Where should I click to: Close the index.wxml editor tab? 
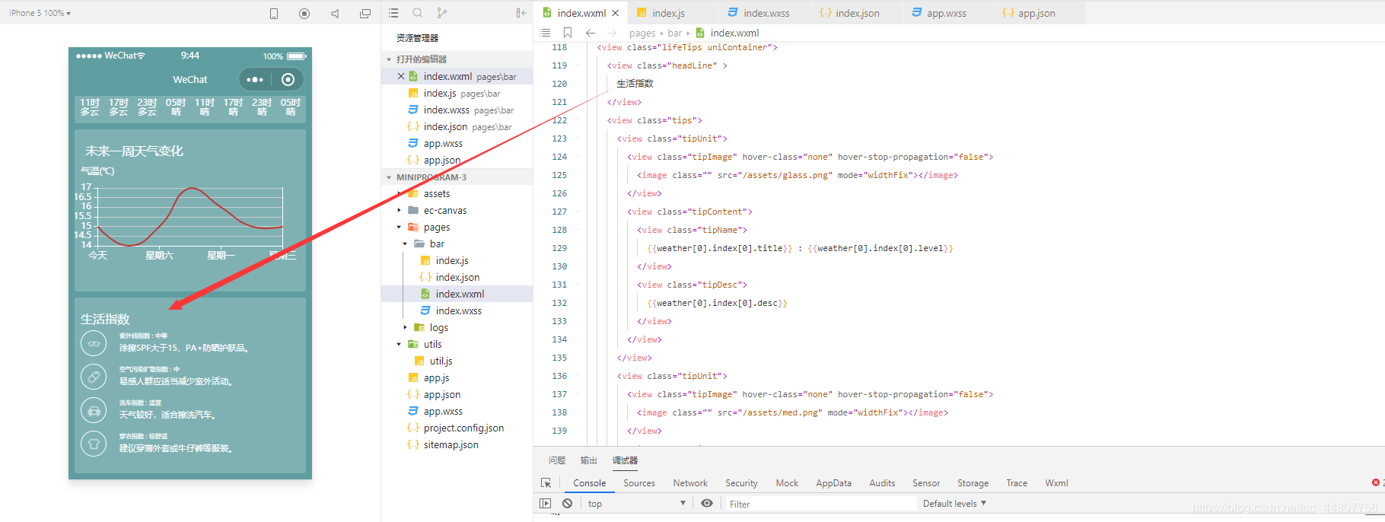tap(616, 13)
